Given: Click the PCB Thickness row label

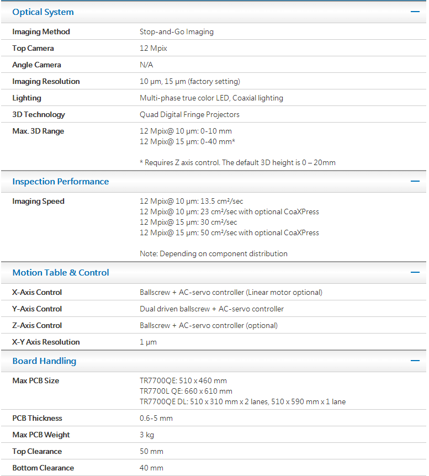Looking at the screenshot, I should [x=37, y=419].
